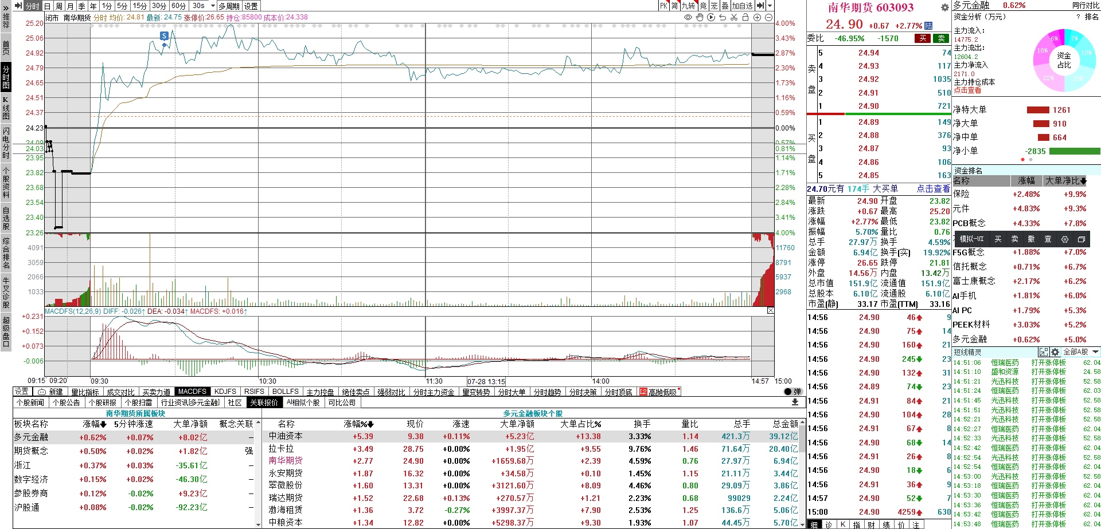1101x529 pixels.
Task: Click the red 买 order button
Action: 923,38
